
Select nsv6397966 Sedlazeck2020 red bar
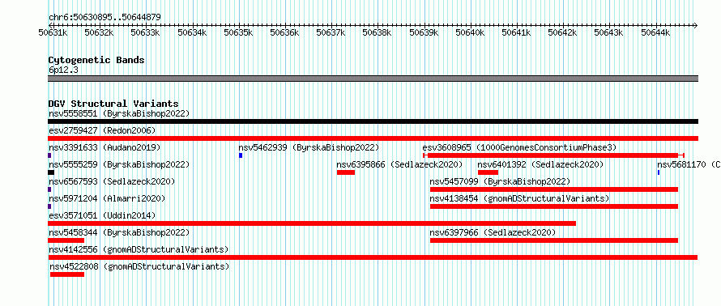tap(554, 240)
